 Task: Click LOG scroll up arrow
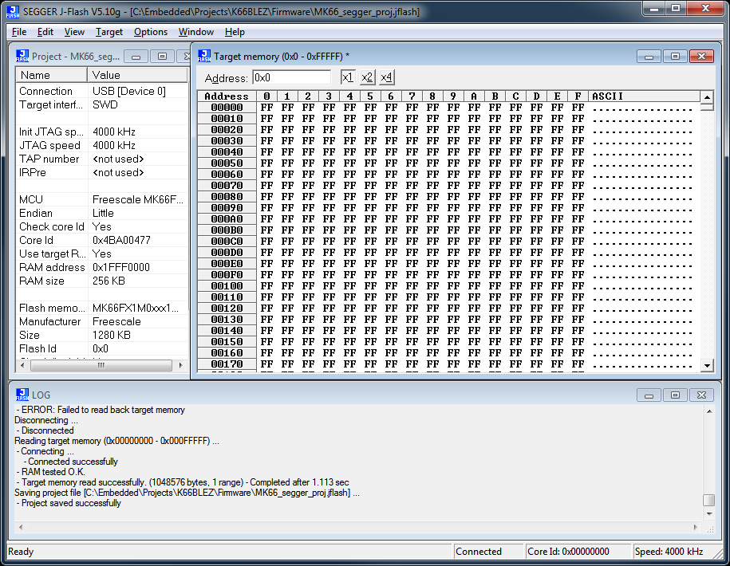pos(709,411)
